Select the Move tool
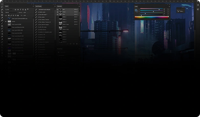This screenshot has width=200, height=117. click(x=2, y=2)
